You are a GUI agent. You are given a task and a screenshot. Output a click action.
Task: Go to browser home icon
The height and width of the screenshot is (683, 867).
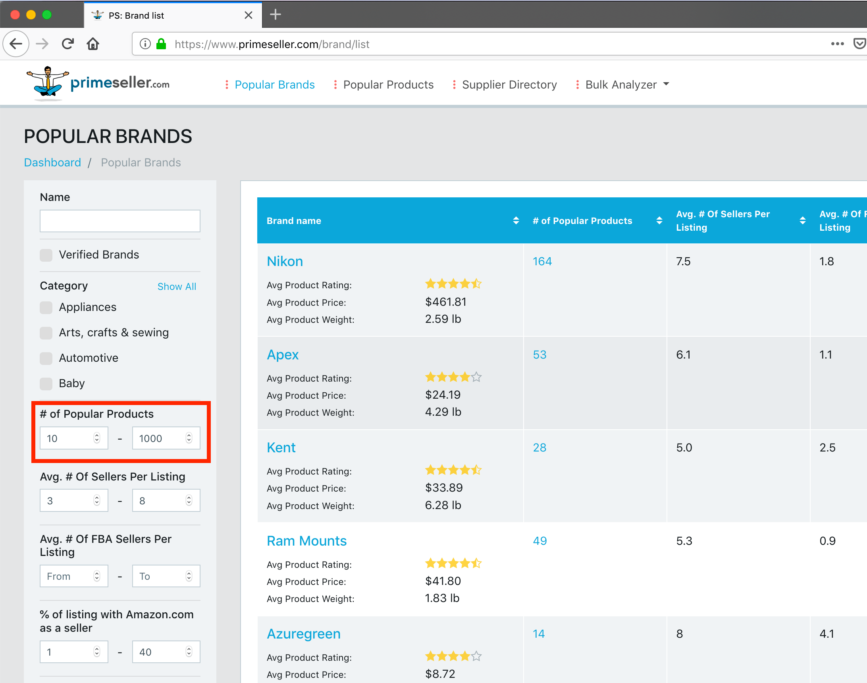(93, 44)
